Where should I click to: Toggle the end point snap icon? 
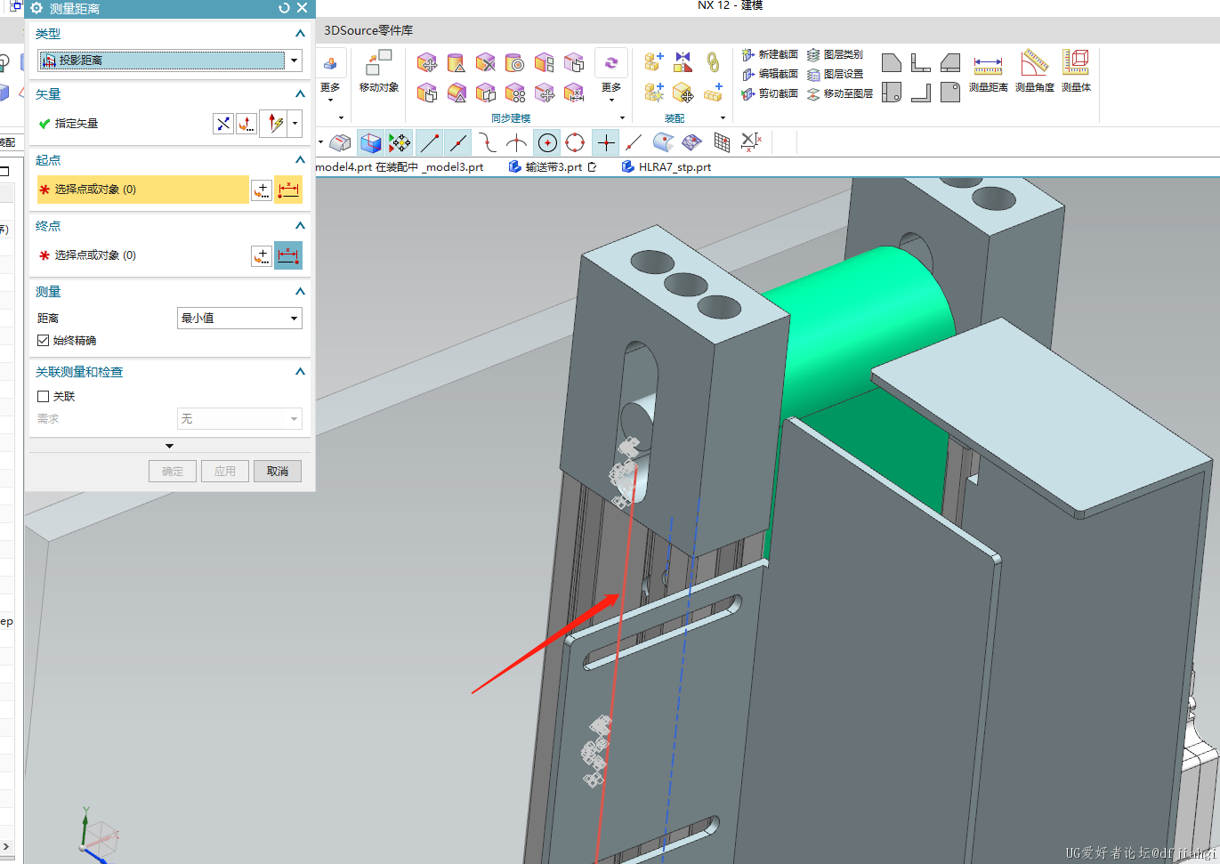[430, 142]
